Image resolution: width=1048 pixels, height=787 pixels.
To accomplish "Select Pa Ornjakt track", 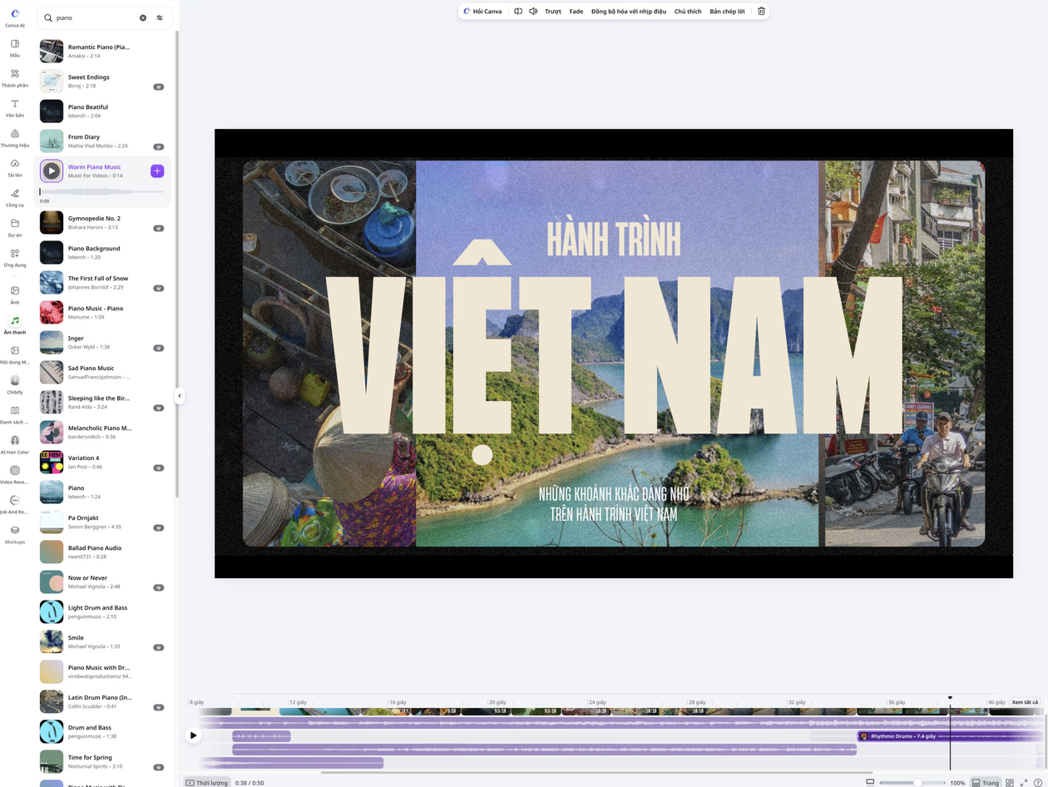I will coord(101,522).
